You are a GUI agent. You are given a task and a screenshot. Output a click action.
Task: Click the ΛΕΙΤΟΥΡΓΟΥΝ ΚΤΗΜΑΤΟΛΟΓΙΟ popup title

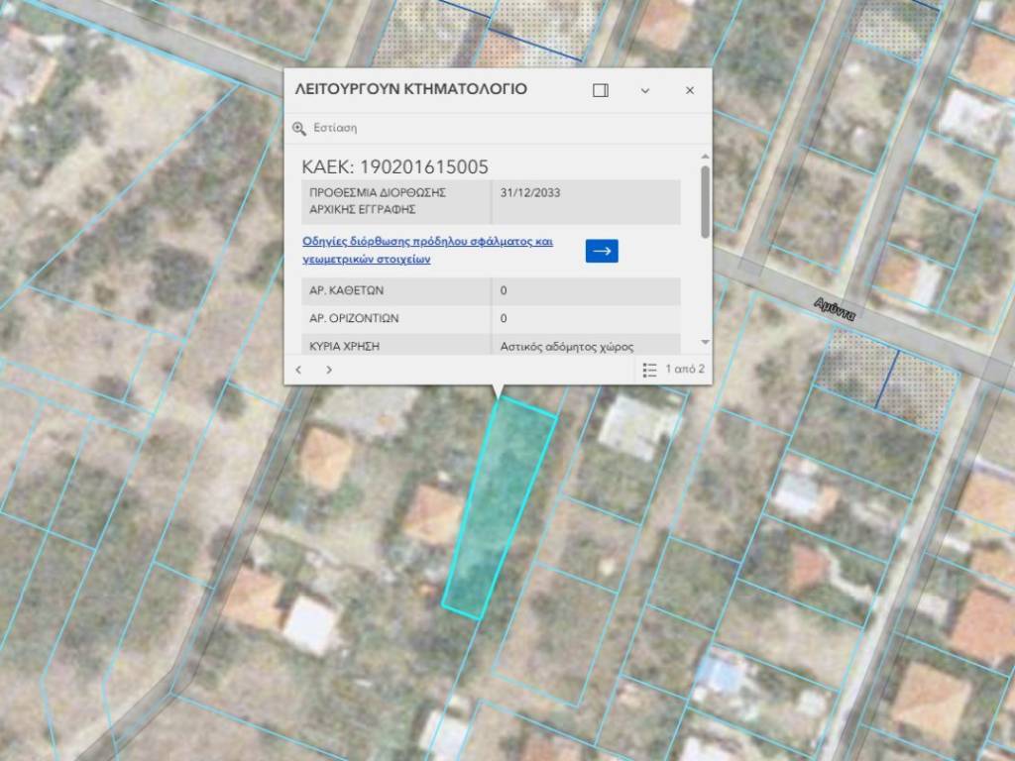[x=411, y=89]
